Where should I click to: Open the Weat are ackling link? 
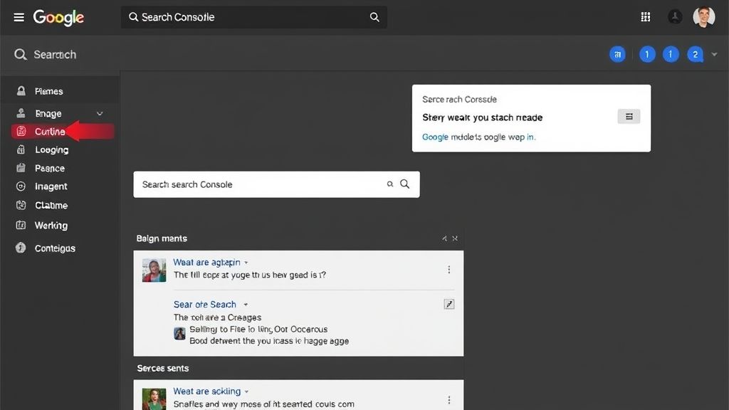pos(206,391)
